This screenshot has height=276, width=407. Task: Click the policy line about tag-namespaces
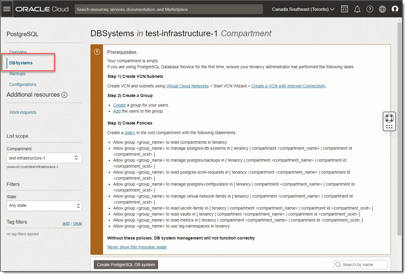[171, 226]
